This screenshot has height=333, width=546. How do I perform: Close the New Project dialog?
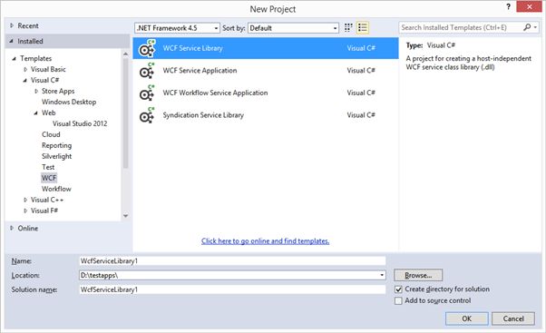coord(529,6)
